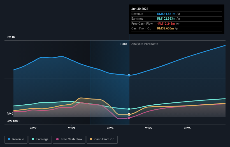The image size is (230, 147).
Task: Click the Cash From Op tooltip row label
Action: 141,29
